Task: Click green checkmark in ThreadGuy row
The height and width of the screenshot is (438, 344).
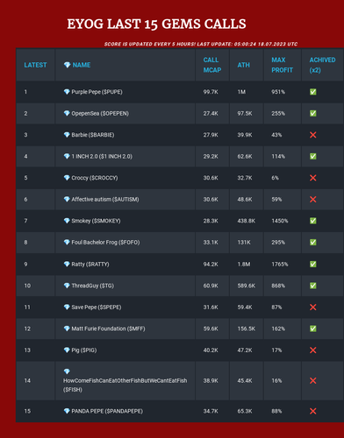Action: pyautogui.click(x=313, y=286)
